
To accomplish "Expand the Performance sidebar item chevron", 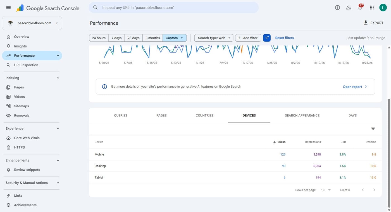I will click(x=58, y=56).
